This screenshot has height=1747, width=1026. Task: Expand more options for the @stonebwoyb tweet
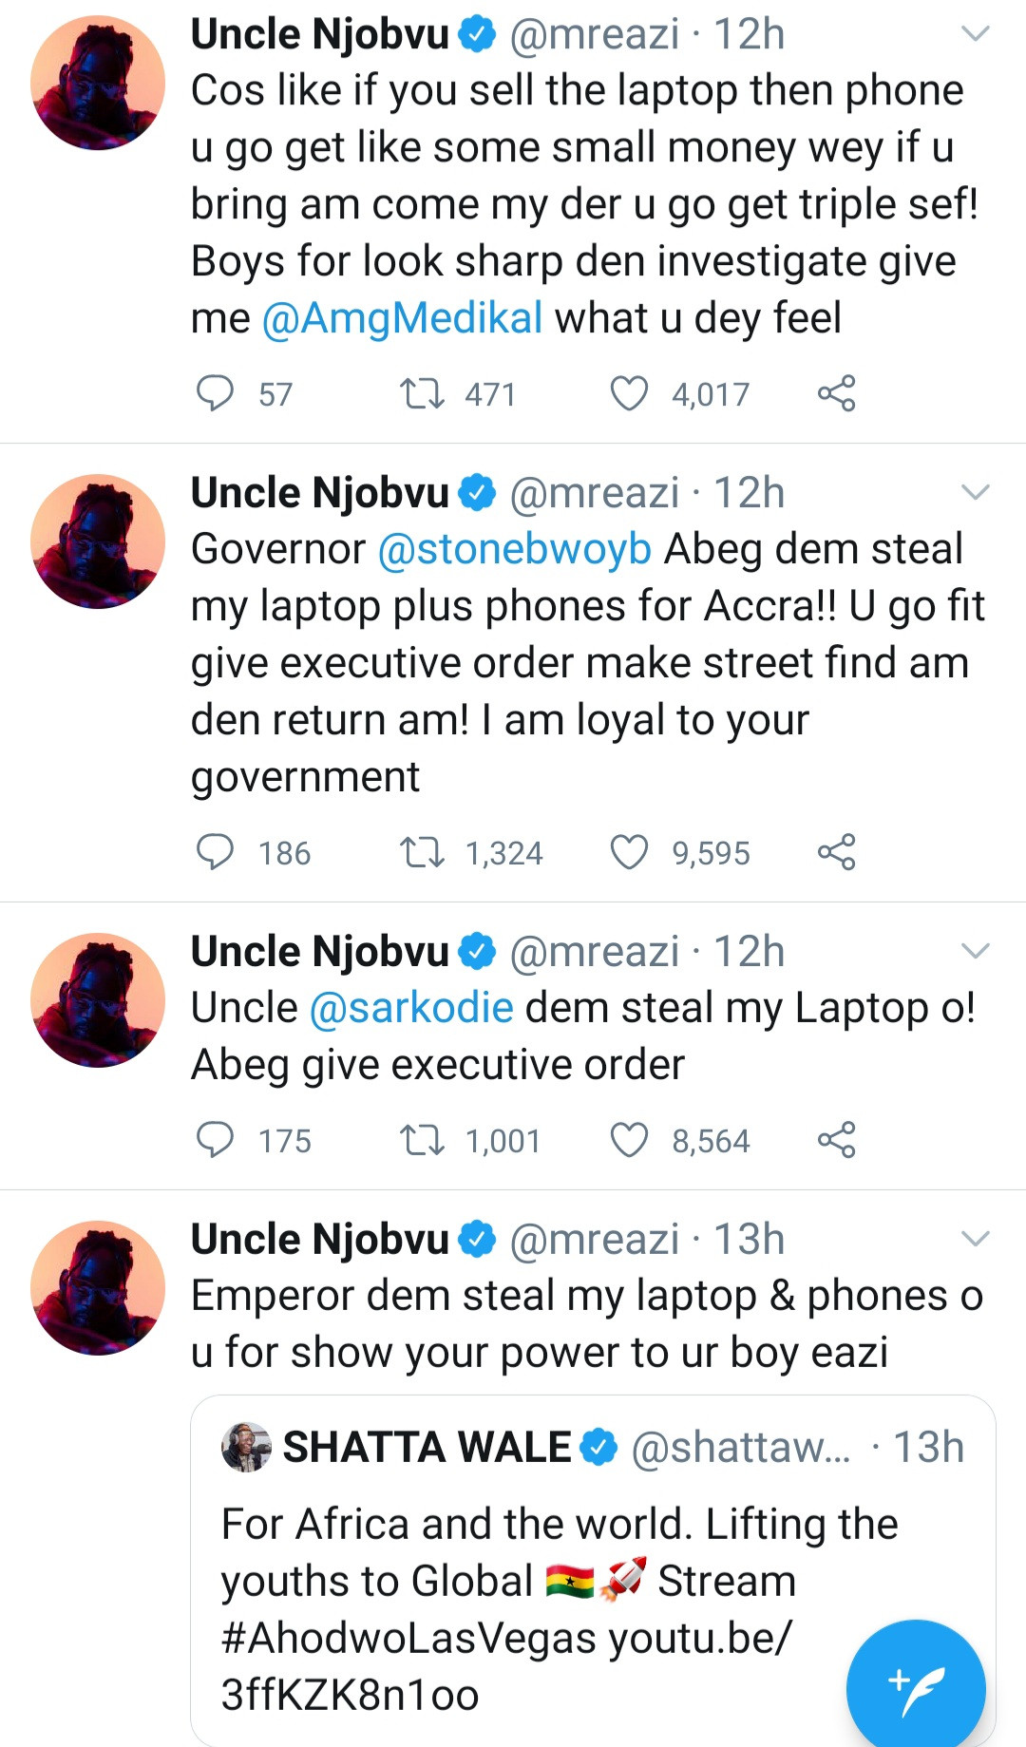tap(976, 493)
